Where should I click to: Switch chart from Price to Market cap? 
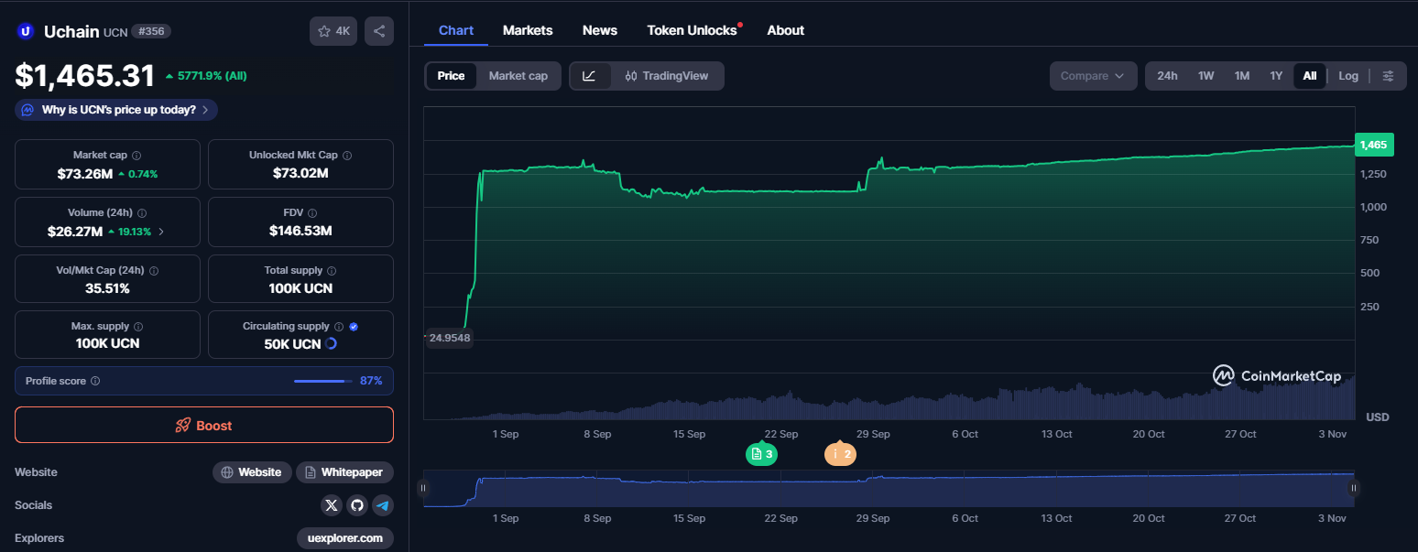tap(518, 76)
